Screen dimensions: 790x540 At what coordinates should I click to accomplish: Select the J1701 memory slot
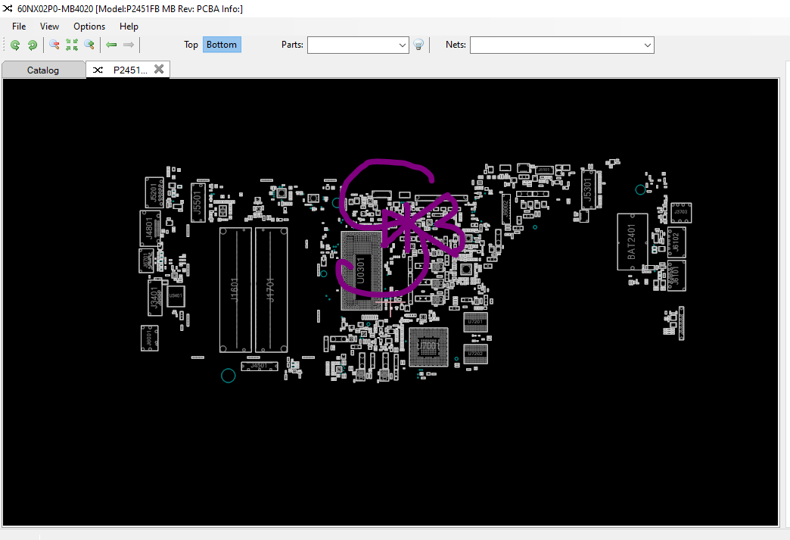click(271, 290)
